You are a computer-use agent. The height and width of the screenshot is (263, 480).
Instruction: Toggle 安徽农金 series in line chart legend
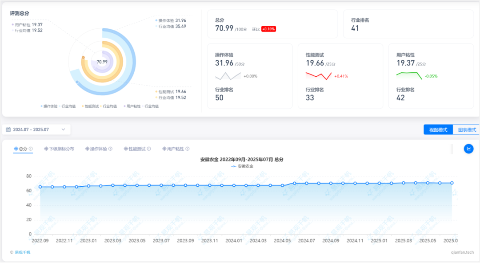pos(242,166)
